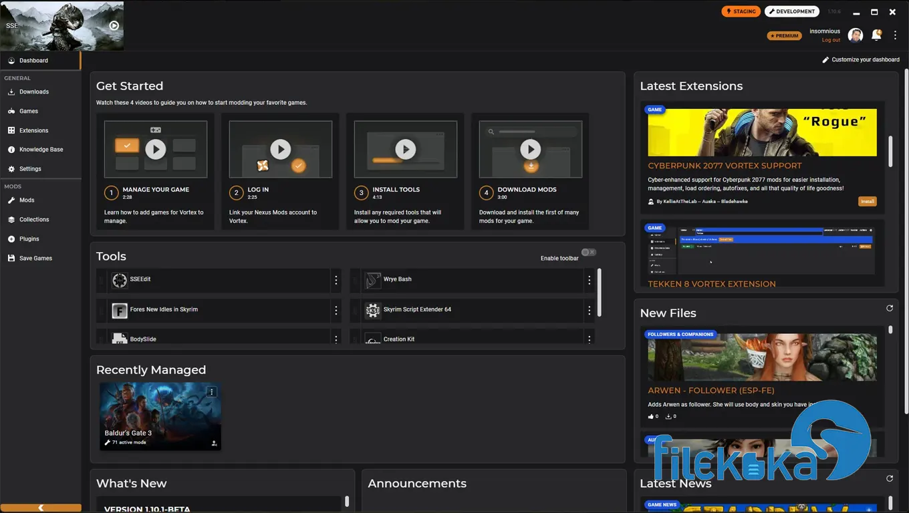Click the Tekken 8 extension screenshot
The height and width of the screenshot is (513, 909).
coord(762,251)
